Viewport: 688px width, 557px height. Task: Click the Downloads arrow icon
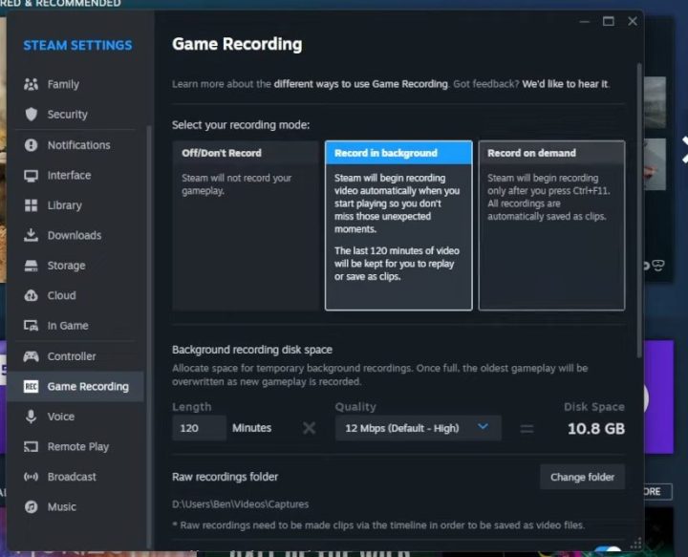[x=31, y=235]
